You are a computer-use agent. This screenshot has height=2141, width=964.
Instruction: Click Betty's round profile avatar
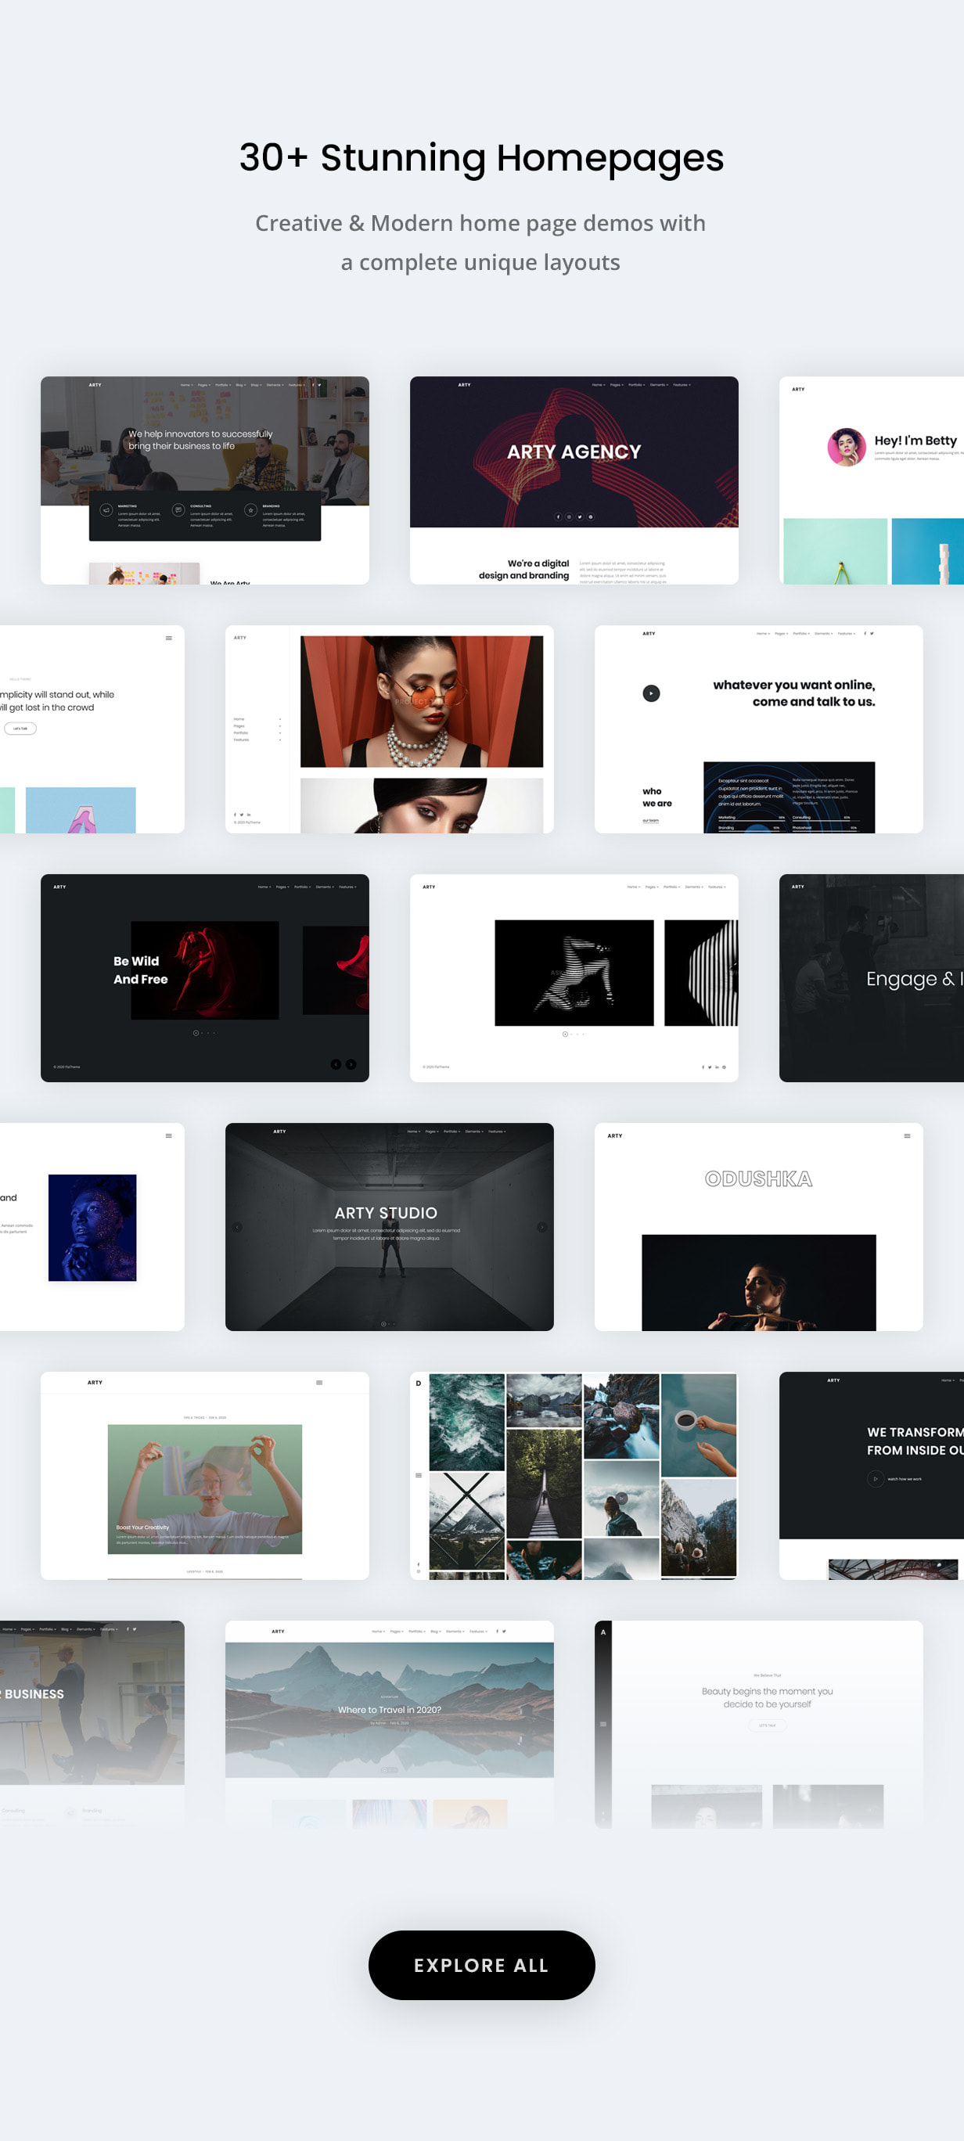tap(846, 447)
